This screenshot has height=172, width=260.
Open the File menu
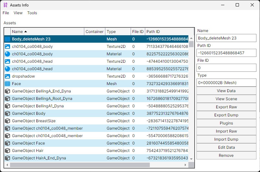coord(6,13)
